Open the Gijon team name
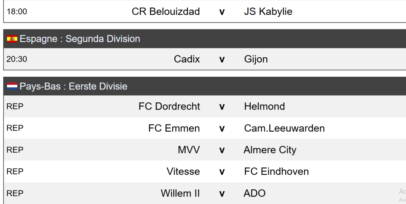This screenshot has width=406, height=204. click(x=256, y=59)
